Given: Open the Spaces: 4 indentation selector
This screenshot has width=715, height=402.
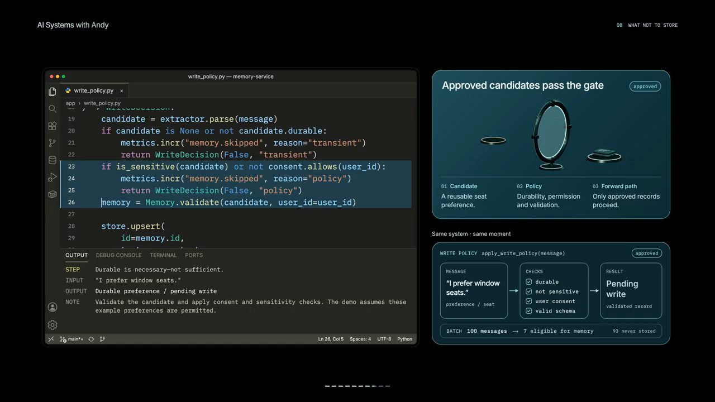Looking at the screenshot, I should (x=360, y=339).
